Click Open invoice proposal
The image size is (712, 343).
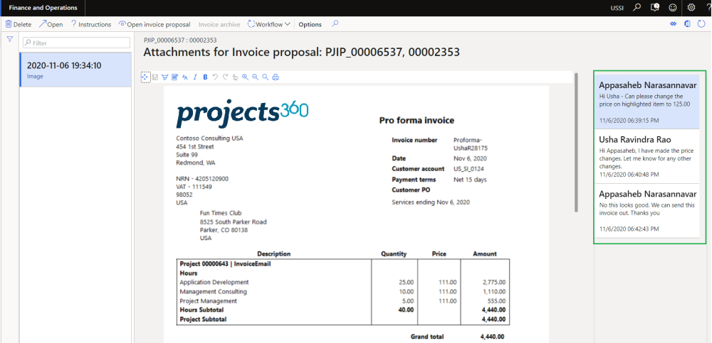coord(155,24)
